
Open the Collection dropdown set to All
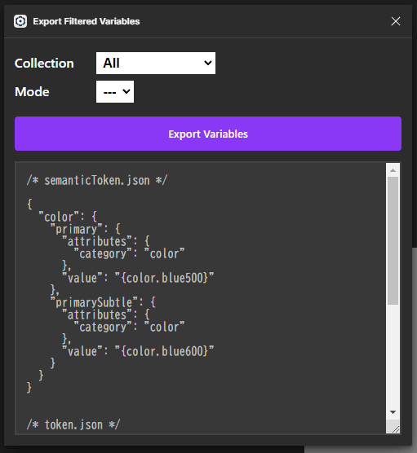(156, 63)
